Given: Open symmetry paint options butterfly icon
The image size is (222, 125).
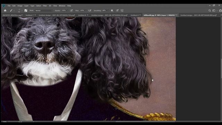Looking at the screenshot, I should [x=122, y=10].
